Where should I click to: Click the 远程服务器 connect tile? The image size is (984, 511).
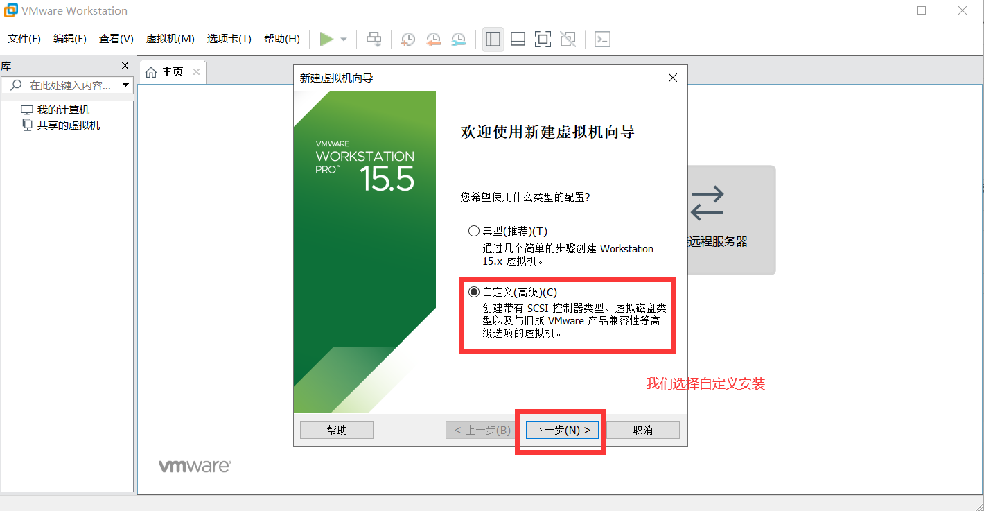(x=731, y=220)
